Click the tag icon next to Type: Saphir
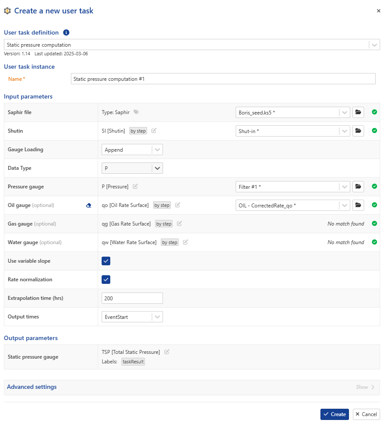The height and width of the screenshot is (423, 384). 136,112
